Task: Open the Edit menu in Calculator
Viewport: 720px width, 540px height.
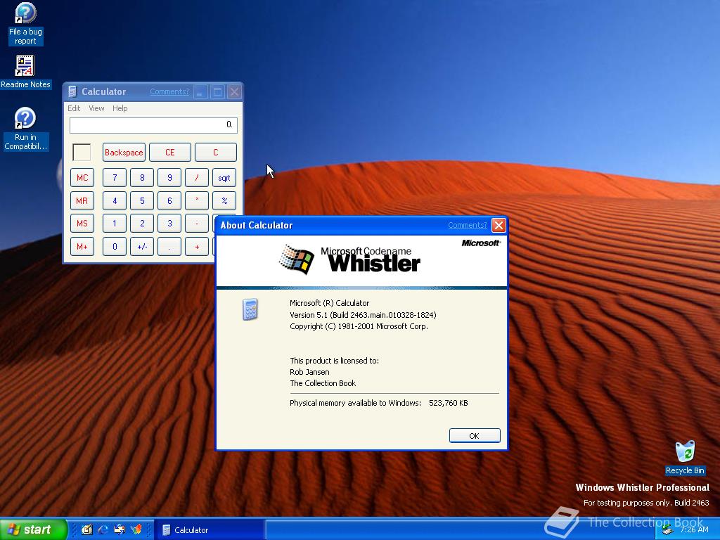Action: tap(74, 108)
